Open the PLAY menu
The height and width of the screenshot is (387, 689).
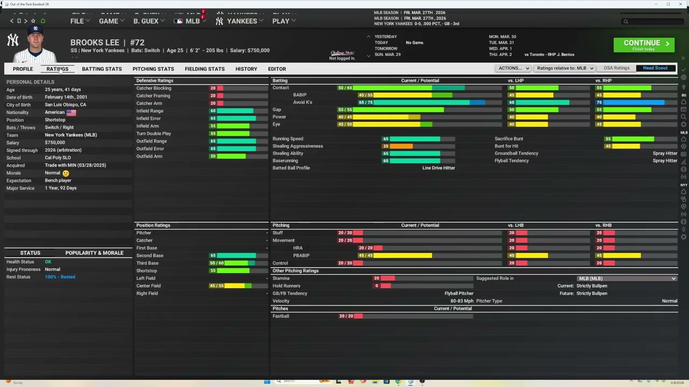pyautogui.click(x=284, y=21)
